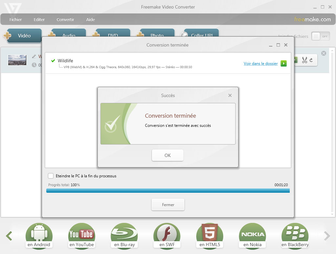
Task: Click the Wildlife video thumbnail
Action: [x=17, y=60]
